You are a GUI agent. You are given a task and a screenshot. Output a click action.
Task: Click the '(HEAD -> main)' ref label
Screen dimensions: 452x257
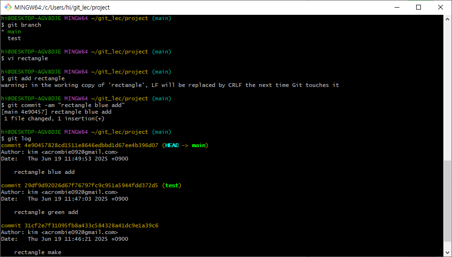185,145
